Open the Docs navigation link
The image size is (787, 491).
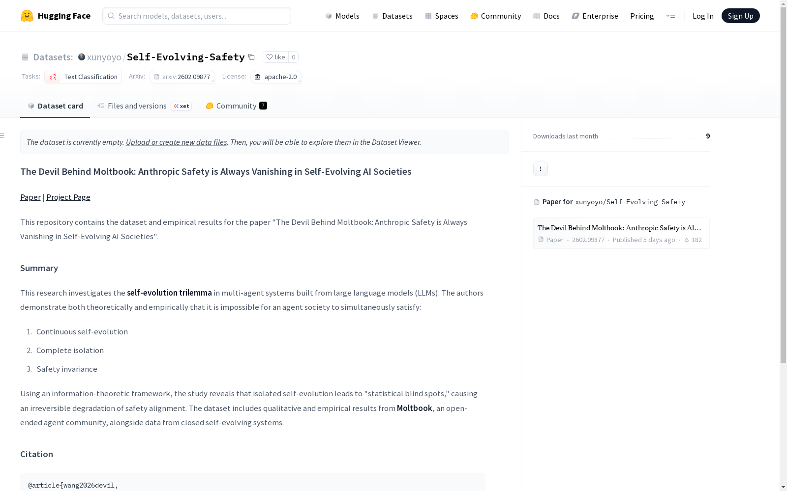click(x=546, y=16)
